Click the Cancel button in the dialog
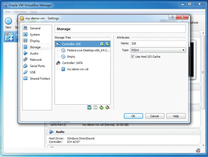 154,116
